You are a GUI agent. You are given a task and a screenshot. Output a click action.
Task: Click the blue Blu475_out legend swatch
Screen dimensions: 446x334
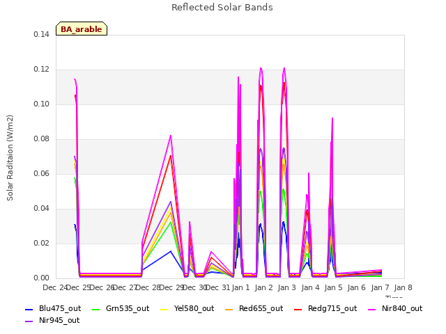(x=29, y=309)
